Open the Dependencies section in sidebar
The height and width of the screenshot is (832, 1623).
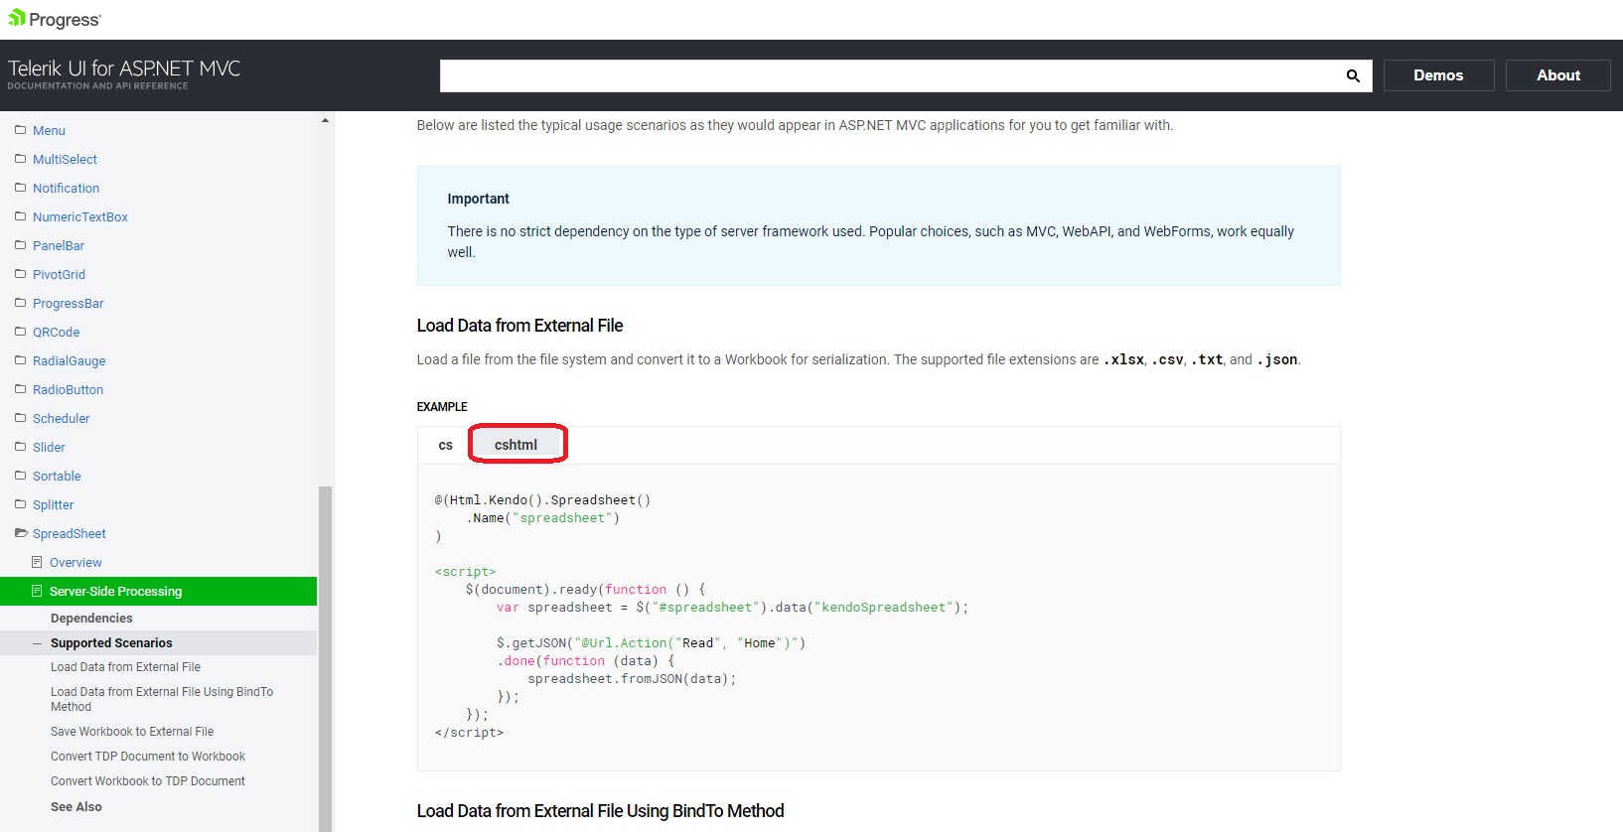[x=91, y=619]
